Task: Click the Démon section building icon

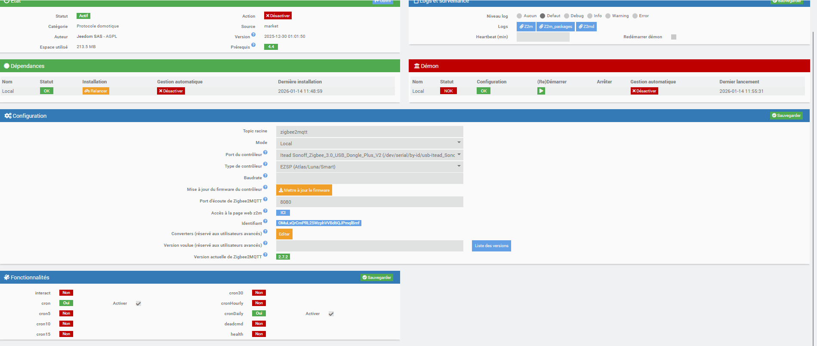Action: 416,66
